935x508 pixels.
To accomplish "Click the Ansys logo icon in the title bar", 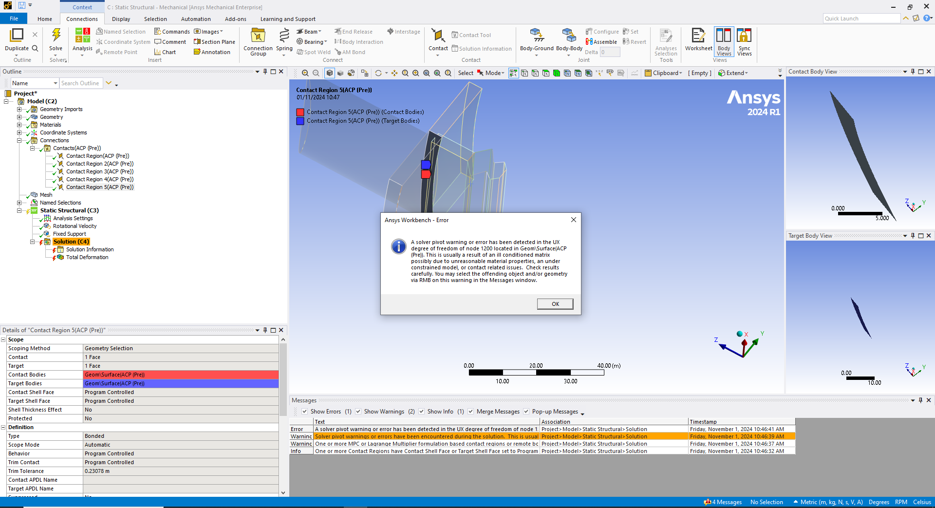I will click(x=8, y=6).
